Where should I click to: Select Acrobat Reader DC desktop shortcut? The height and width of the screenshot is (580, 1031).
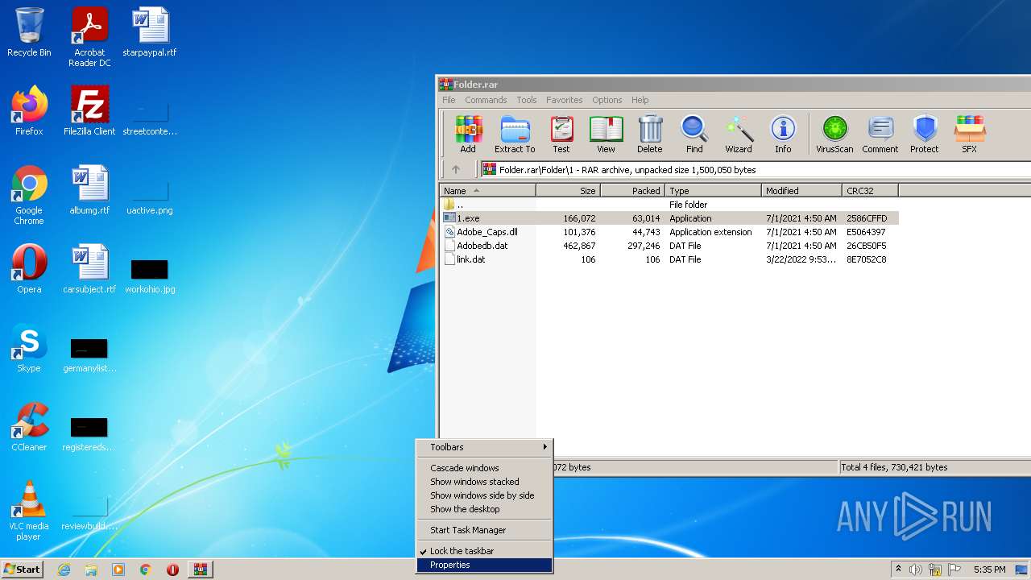(89, 37)
